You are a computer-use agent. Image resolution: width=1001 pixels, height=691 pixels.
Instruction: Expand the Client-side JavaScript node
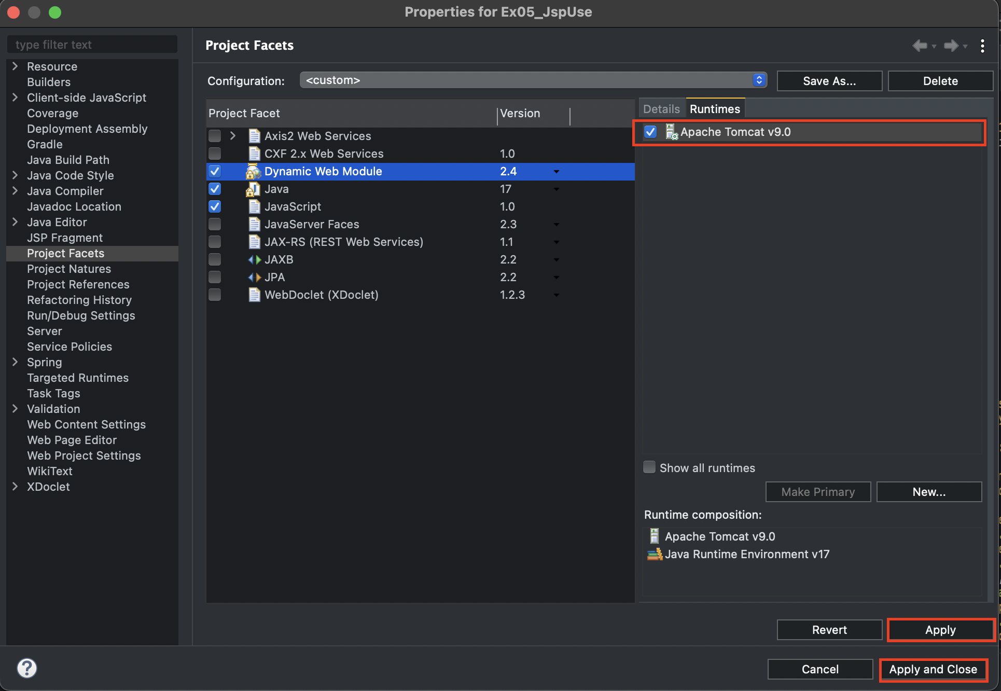pos(15,97)
